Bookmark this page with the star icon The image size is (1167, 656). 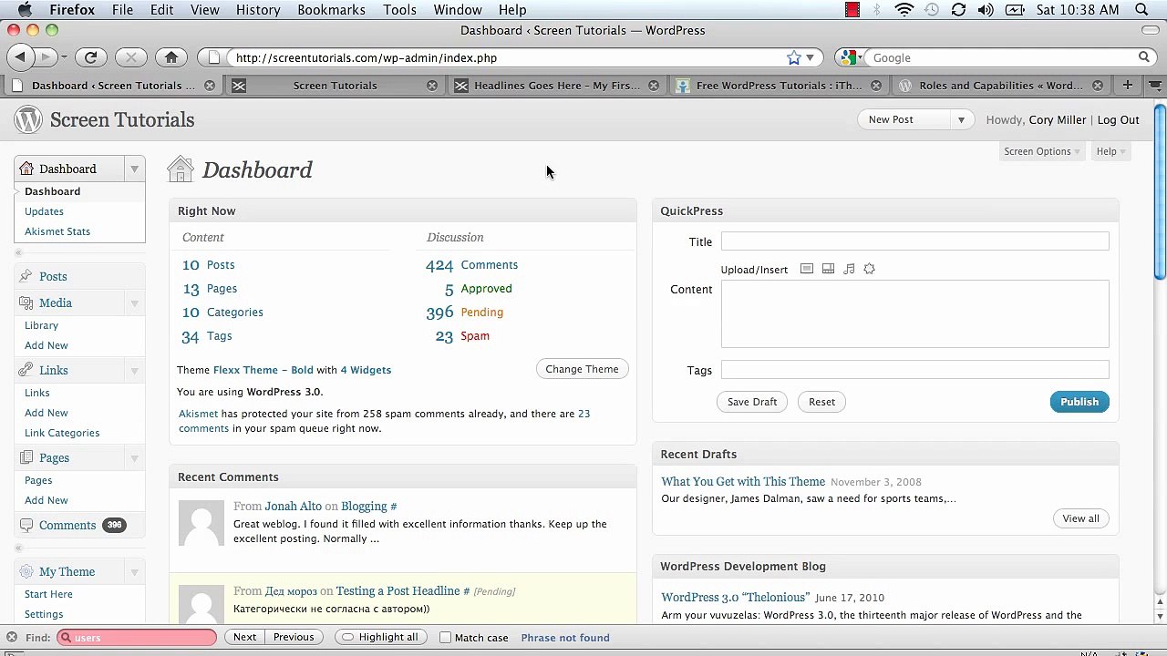[x=794, y=57]
